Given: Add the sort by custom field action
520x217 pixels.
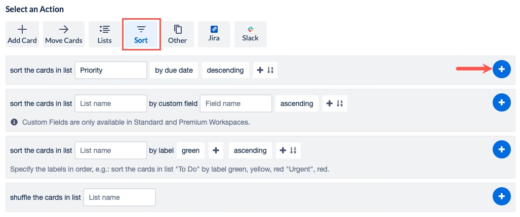Looking at the screenshot, I should (501, 103).
